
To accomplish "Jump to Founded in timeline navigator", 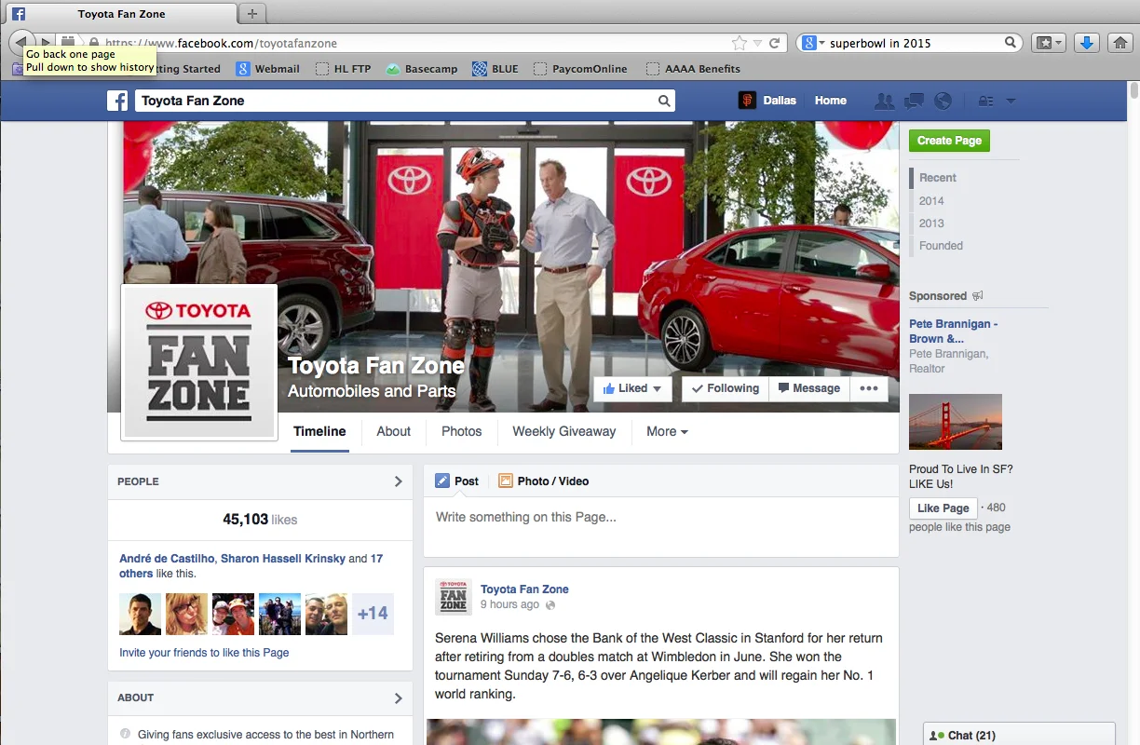I will (941, 246).
